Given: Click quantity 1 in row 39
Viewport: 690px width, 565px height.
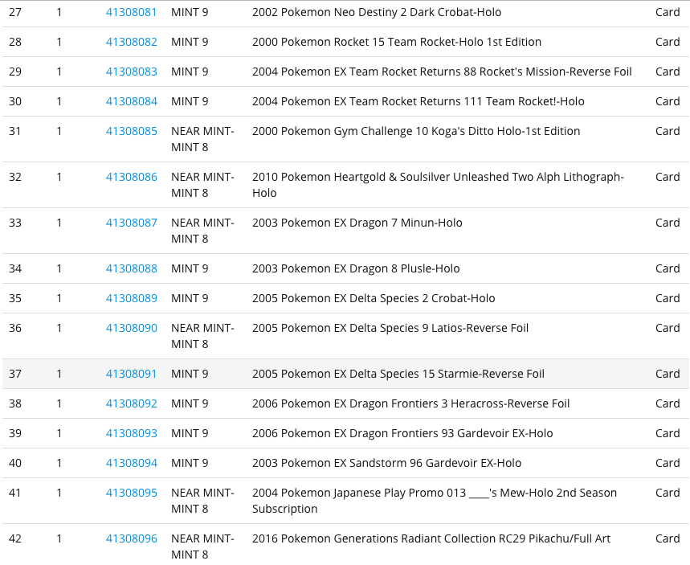Looking at the screenshot, I should tap(59, 433).
